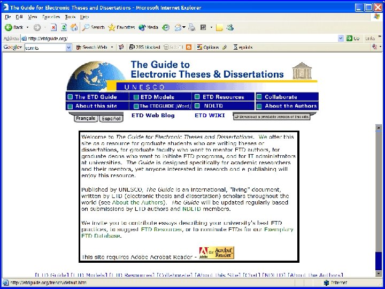Toggle the highlight pen icon beside Options

coord(225,47)
